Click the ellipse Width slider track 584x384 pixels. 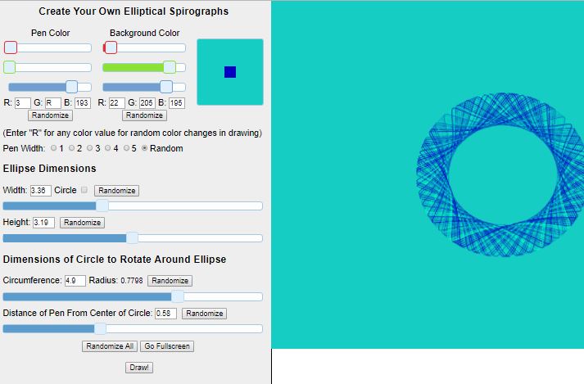132,206
